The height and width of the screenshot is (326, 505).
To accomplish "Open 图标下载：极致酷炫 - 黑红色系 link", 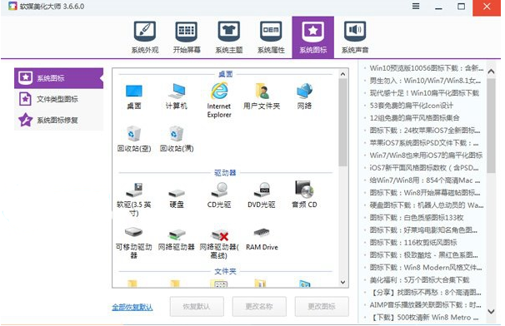I will pyautogui.click(x=424, y=255).
